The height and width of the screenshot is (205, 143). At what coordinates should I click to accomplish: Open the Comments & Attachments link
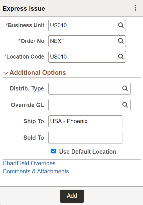click(x=36, y=171)
